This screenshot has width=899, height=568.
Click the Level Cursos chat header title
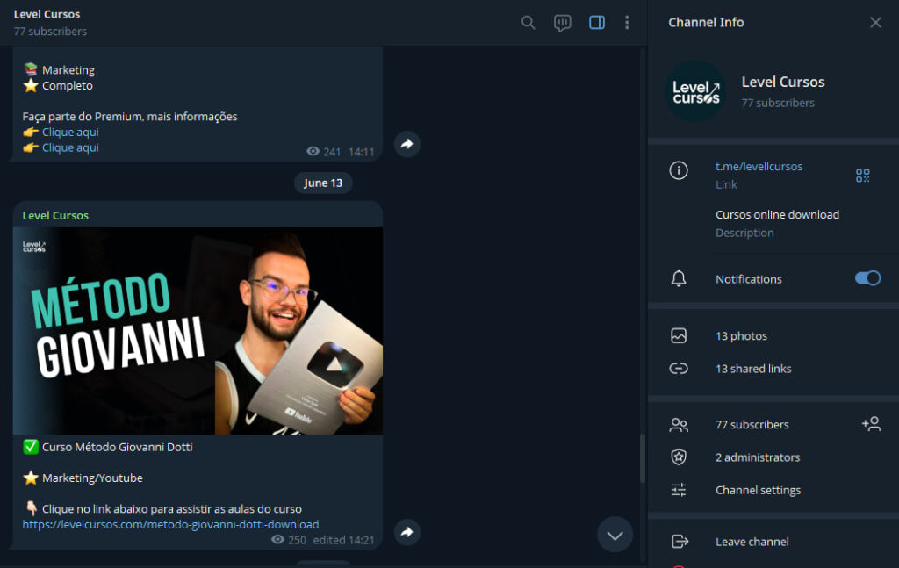pyautogui.click(x=47, y=14)
